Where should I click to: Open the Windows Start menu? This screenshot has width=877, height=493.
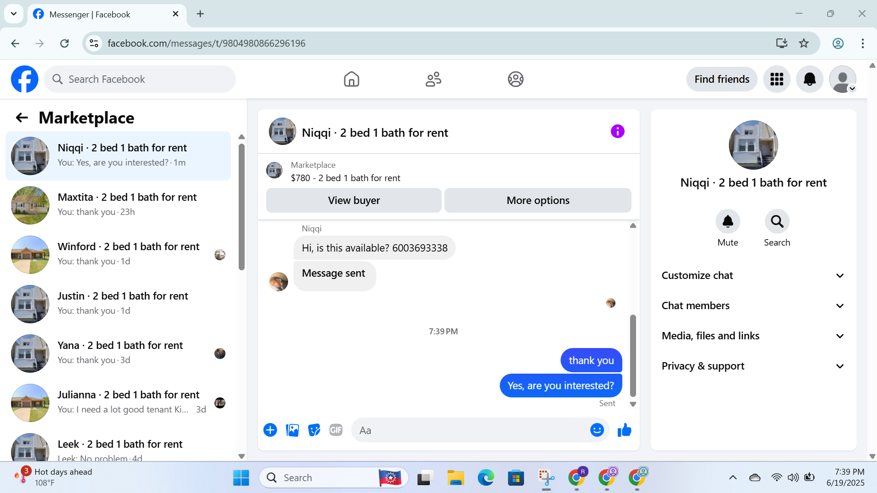(x=241, y=478)
